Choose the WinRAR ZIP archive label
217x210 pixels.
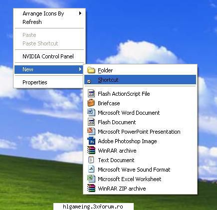[x=122, y=189]
